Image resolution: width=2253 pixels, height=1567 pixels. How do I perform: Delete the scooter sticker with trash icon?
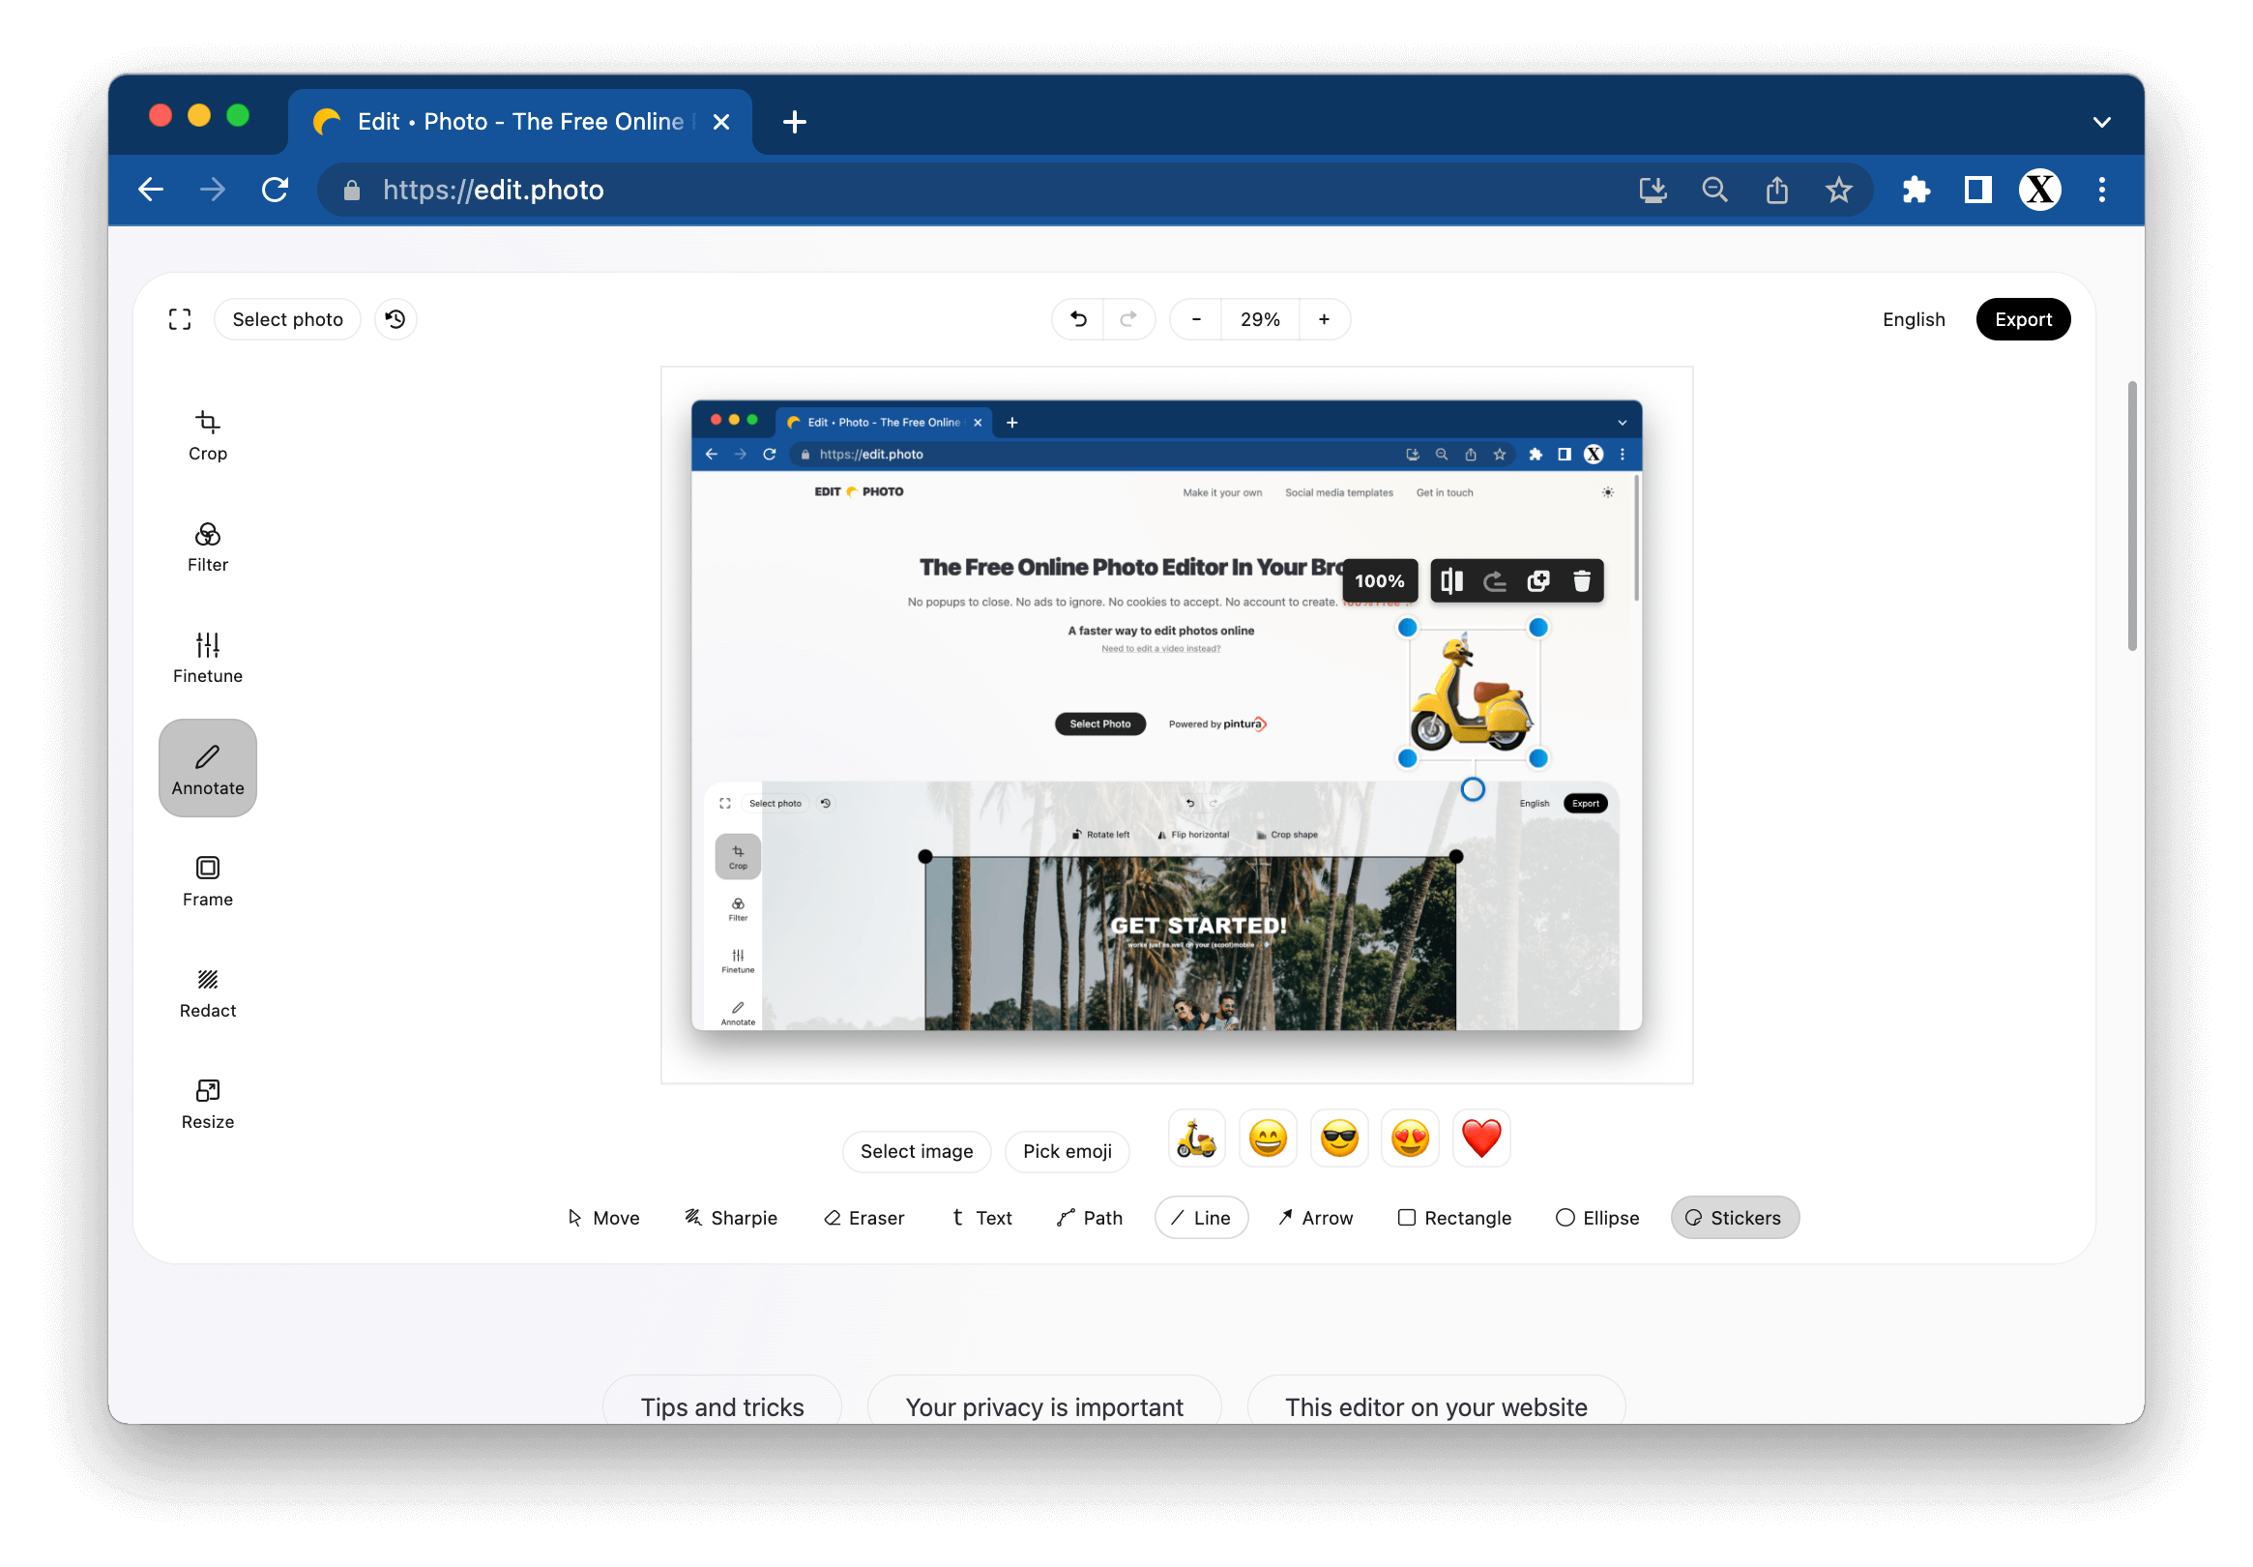coord(1581,581)
